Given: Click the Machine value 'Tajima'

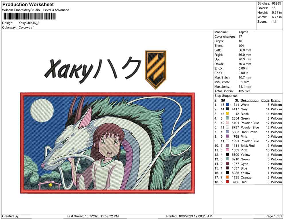Looking at the screenshot, I should coord(243,32).
